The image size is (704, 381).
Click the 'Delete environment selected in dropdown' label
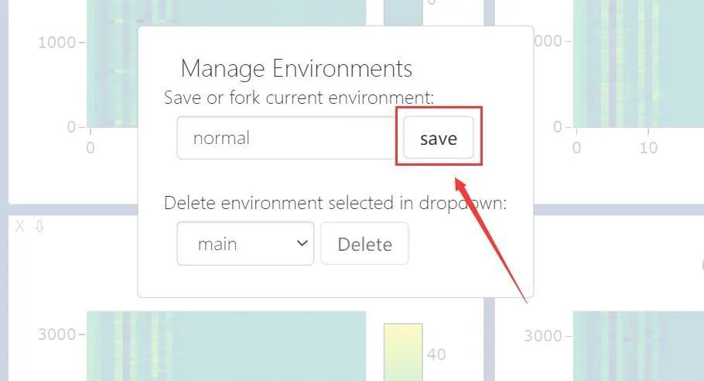click(x=336, y=203)
